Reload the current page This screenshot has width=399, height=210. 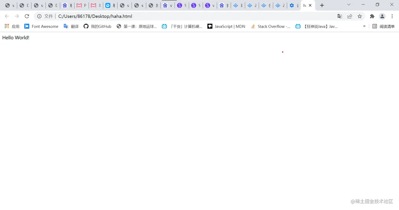click(x=27, y=16)
